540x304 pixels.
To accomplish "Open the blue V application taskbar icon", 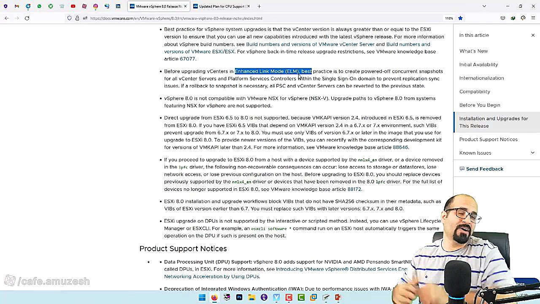I will click(276, 297).
